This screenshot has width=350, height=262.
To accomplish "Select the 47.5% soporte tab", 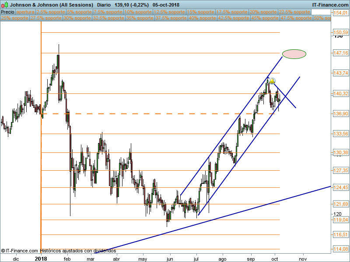I will 296,18.
